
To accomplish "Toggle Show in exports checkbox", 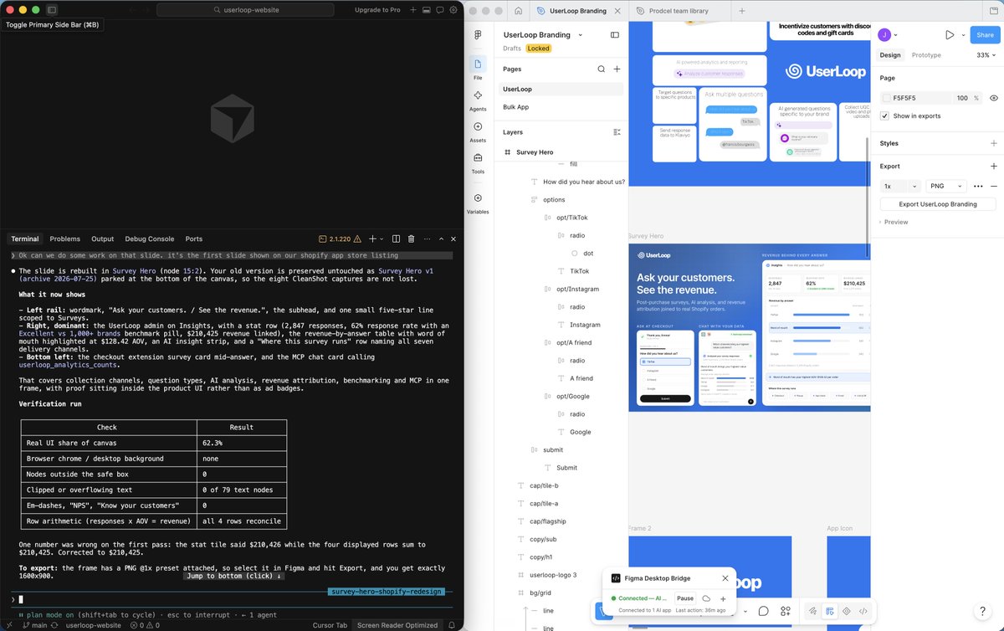I will click(x=885, y=115).
